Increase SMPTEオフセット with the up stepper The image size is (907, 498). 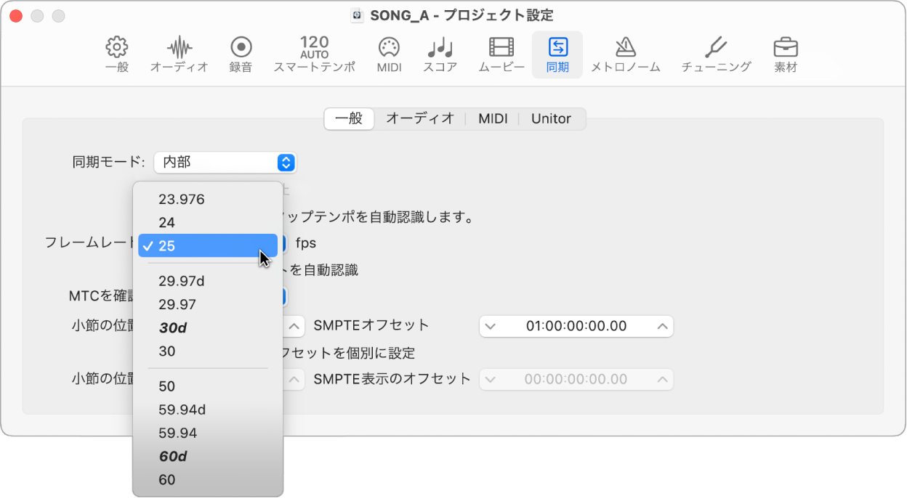point(663,326)
